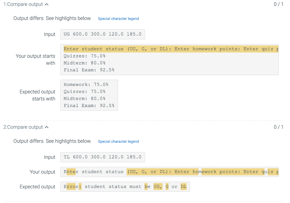Select the Error: student status must be message
The width and height of the screenshot is (290, 203).
(125, 186)
